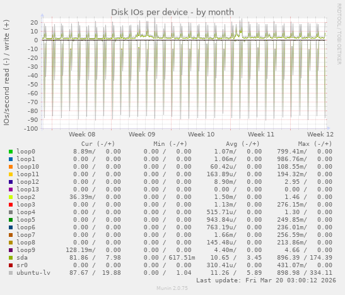
Task: Click the -50 y-axis tick label
Action: click(33, 85)
